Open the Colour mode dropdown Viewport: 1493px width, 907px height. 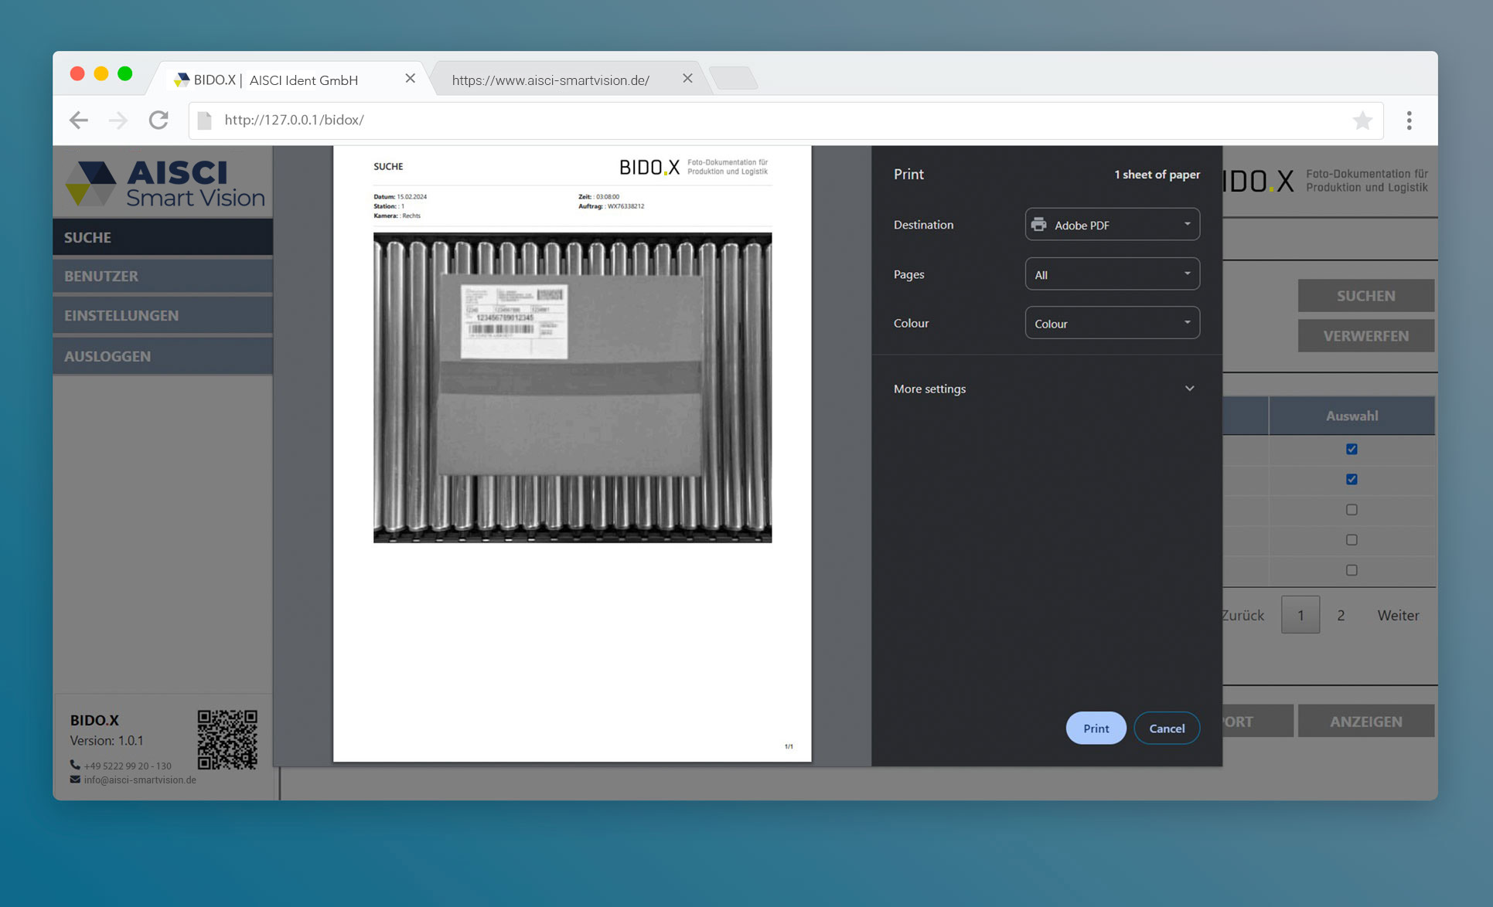1112,323
